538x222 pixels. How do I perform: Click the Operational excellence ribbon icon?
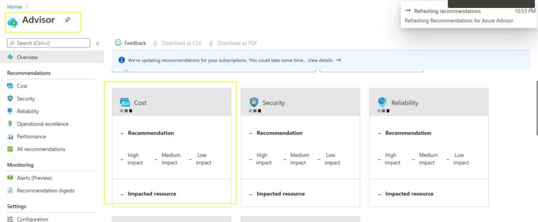(10, 124)
